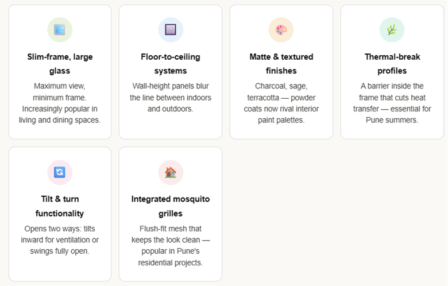Click the blue refresh arrows tilt icon
The image size is (448, 286).
point(60,172)
